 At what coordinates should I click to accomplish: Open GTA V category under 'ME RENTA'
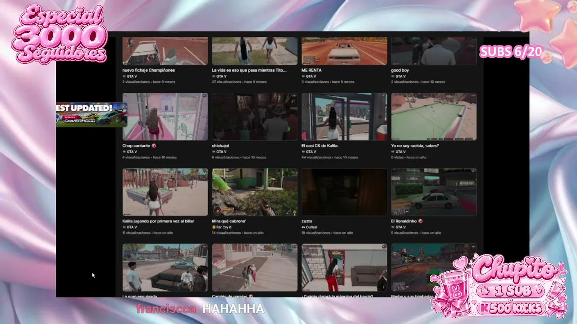(311, 76)
